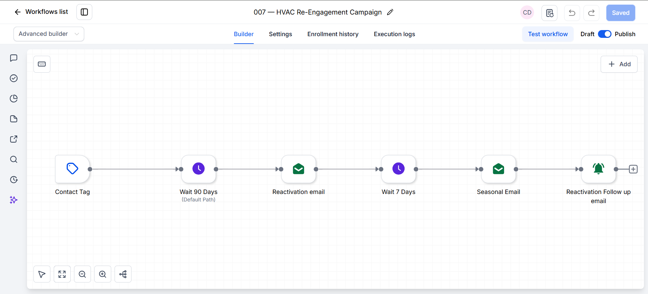Redo the last change
Viewport: 648px width, 294px height.
(x=592, y=13)
